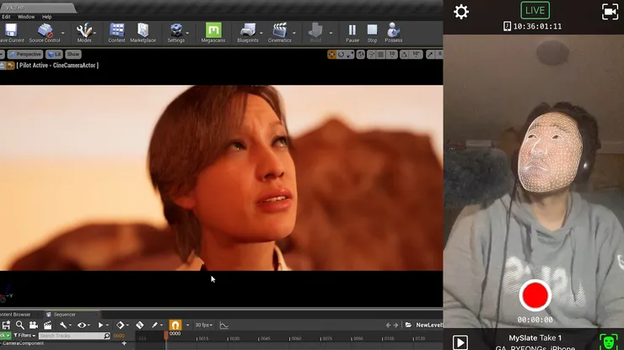Viewport: 624px width, 350px height.
Task: Click the sequencer curve editor icon
Action: coord(224,326)
